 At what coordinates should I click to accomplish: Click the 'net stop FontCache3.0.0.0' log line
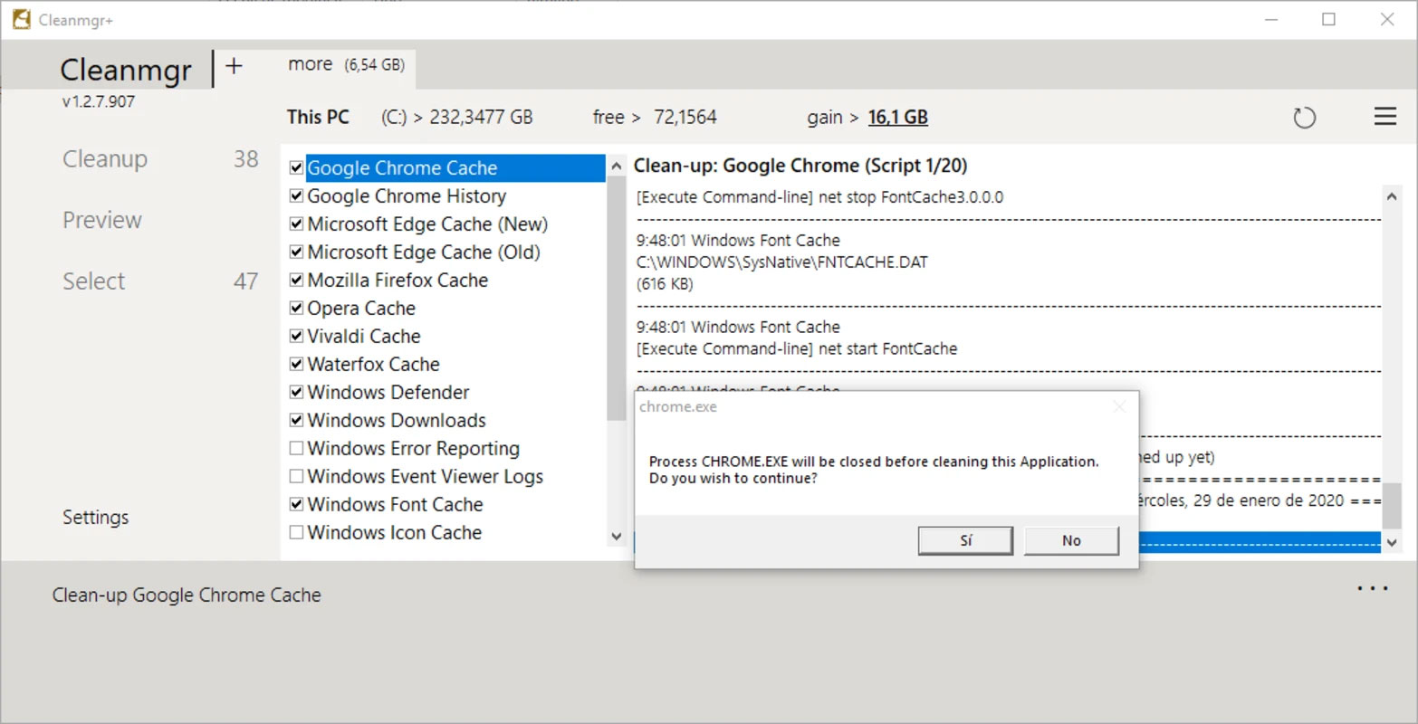pos(819,197)
